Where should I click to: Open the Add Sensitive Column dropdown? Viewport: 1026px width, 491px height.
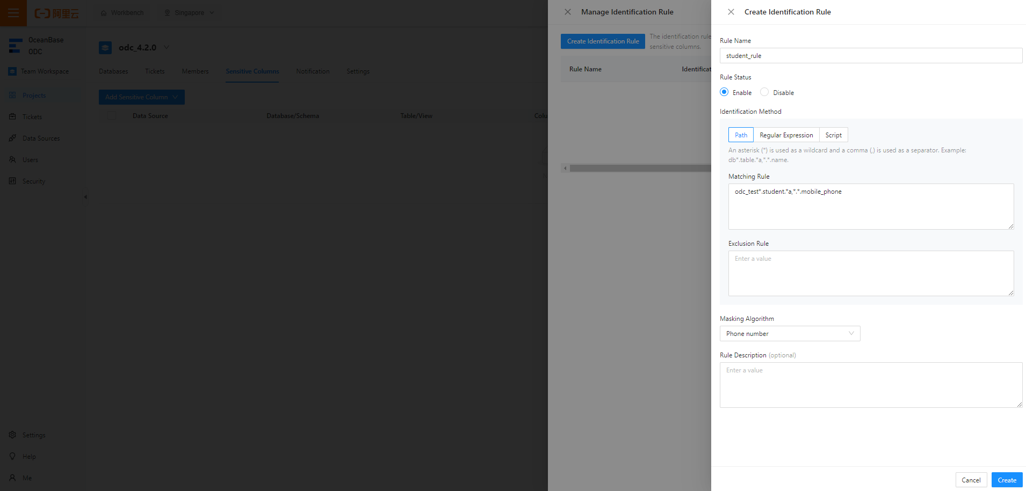142,97
